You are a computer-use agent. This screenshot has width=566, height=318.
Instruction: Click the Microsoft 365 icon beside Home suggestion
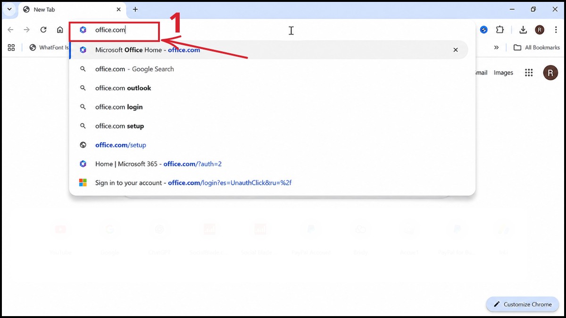tap(83, 164)
